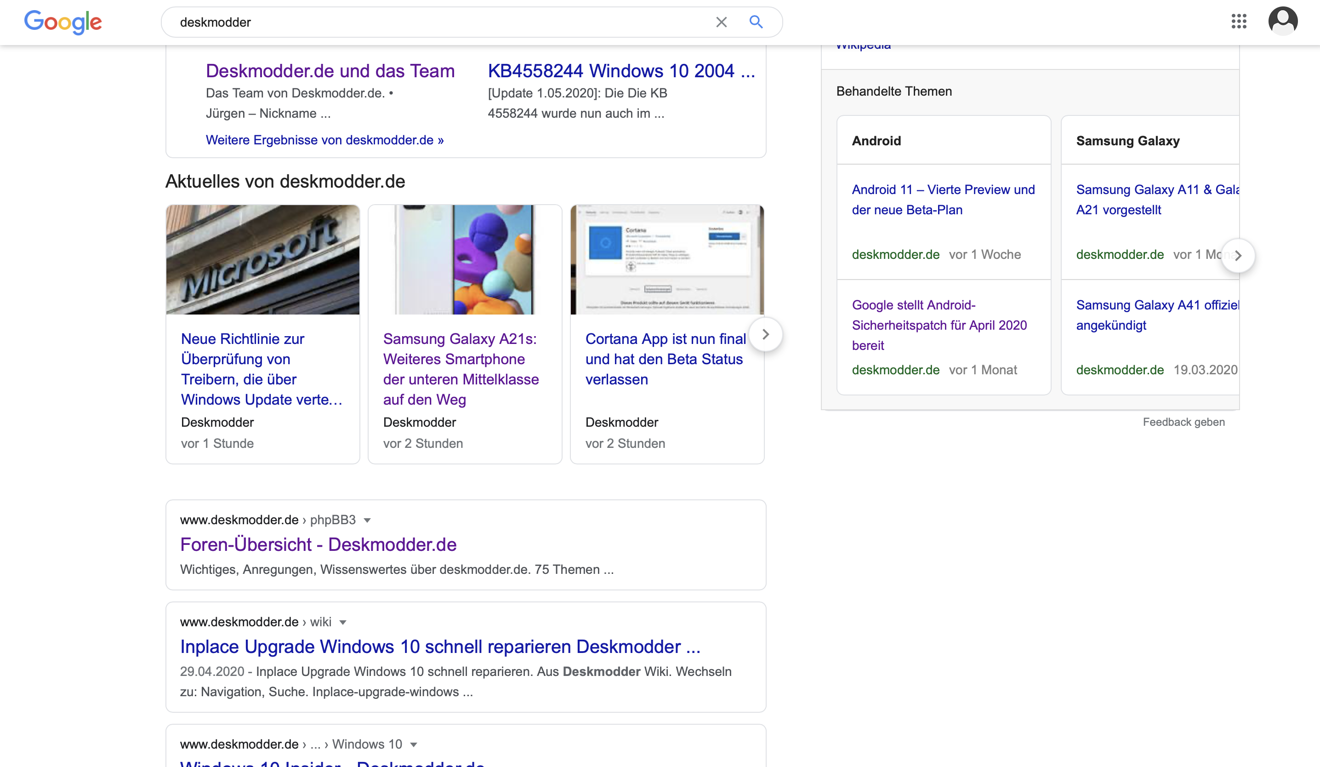Viewport: 1320px width, 767px height.
Task: Open Samsung Galaxy A41 angekündigt link
Action: pyautogui.click(x=1157, y=315)
